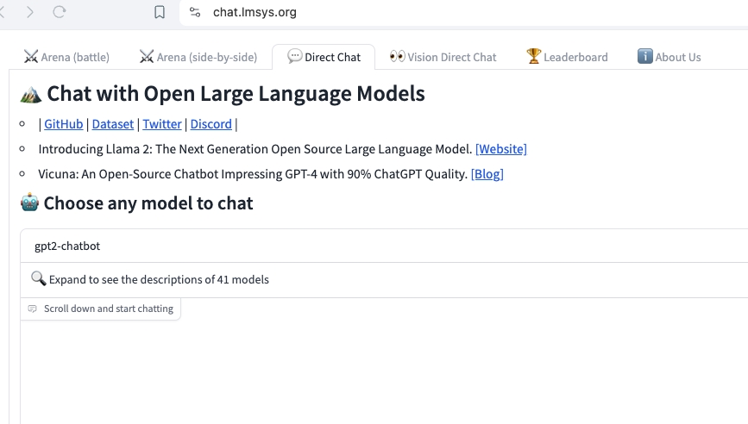Viewport: 748px width, 424px height.
Task: Open the Arena (side-by-side) tab
Action: coord(198,57)
